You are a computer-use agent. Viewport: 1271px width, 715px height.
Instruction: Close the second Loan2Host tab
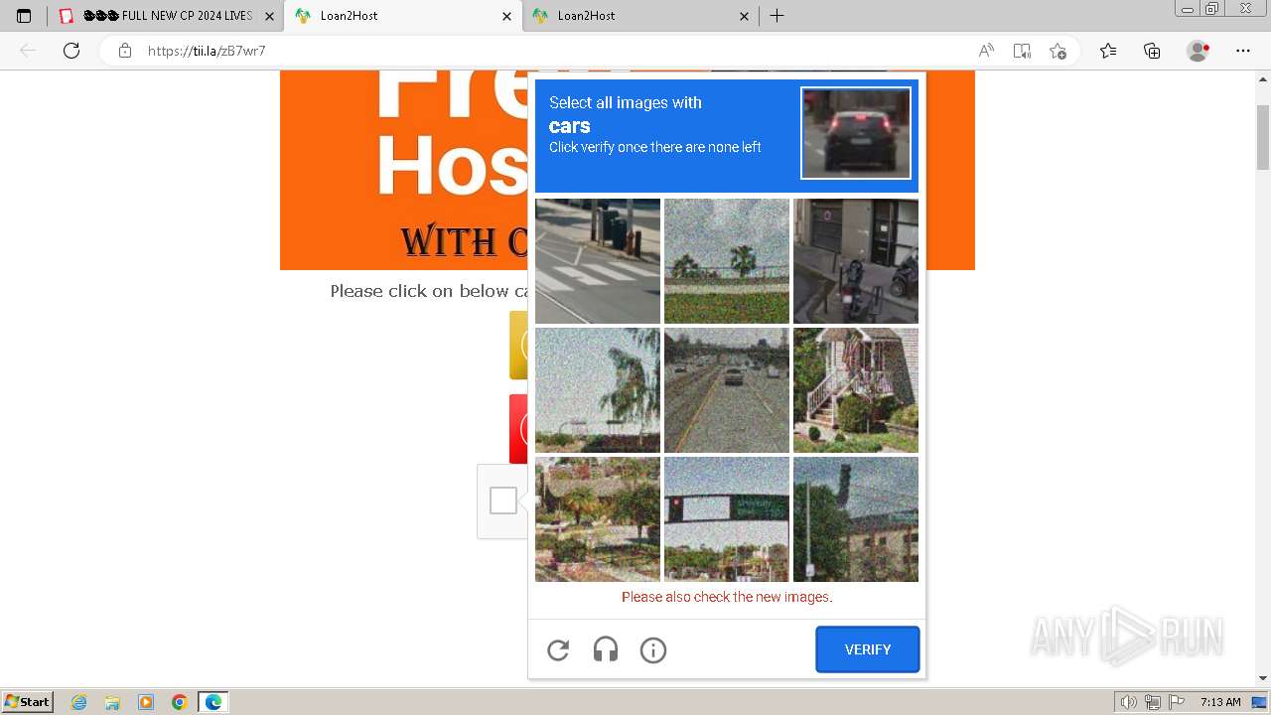tap(745, 16)
